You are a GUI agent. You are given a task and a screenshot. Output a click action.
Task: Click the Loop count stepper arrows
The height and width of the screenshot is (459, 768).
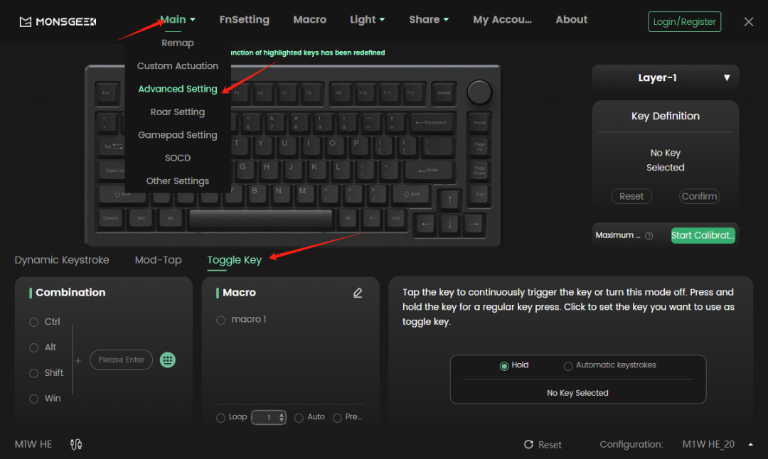(282, 418)
